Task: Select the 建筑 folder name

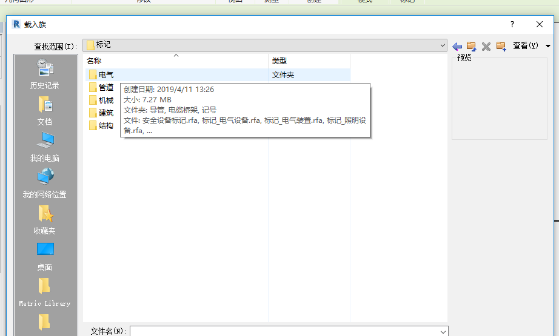Action: click(x=106, y=113)
